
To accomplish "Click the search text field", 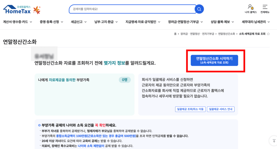I will (x=133, y=9).
